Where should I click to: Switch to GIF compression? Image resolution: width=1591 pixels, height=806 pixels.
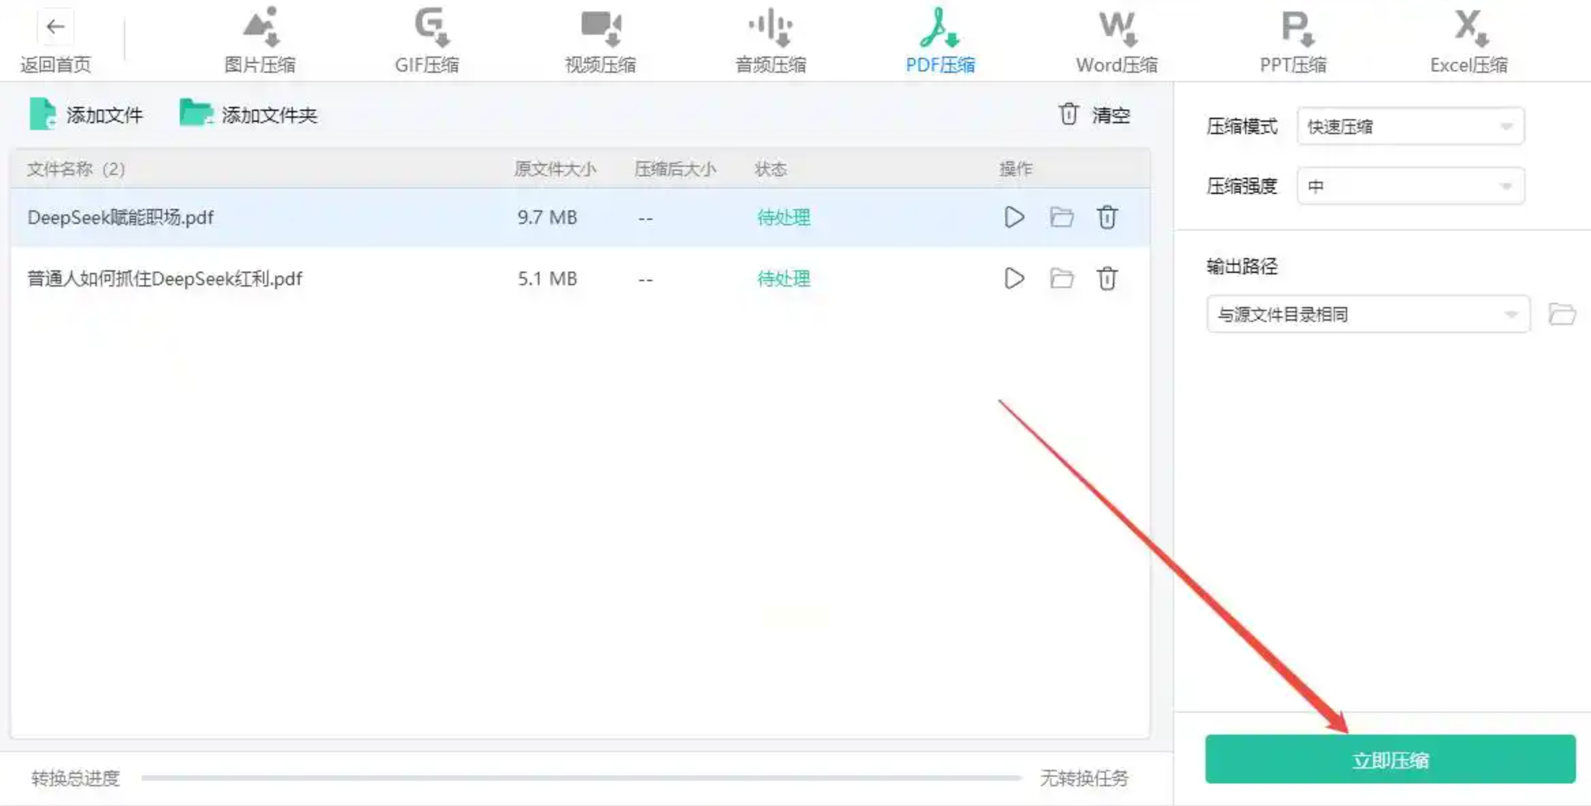427,41
